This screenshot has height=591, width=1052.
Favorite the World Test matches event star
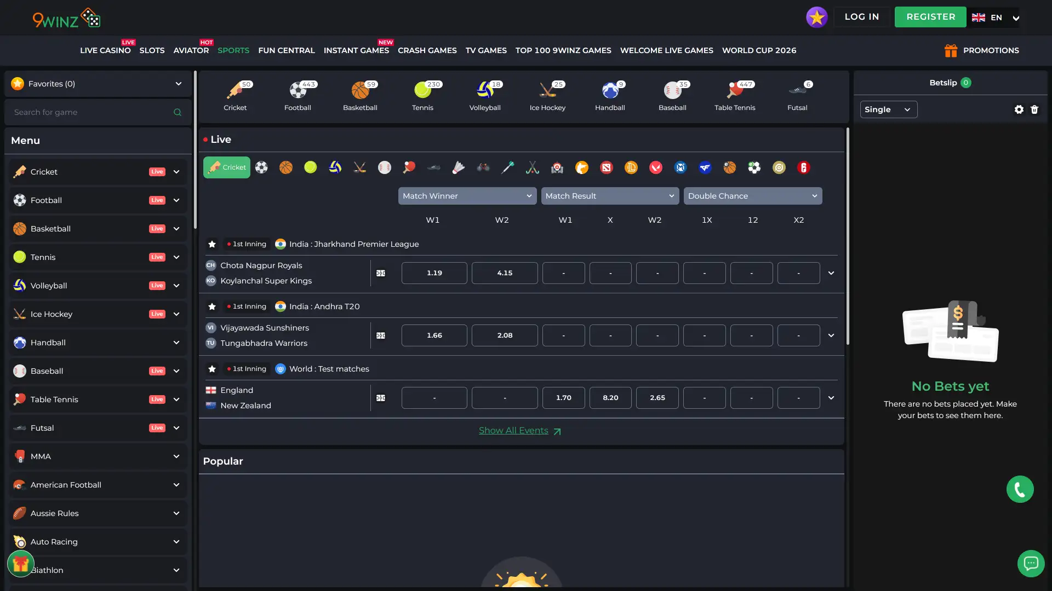(212, 369)
